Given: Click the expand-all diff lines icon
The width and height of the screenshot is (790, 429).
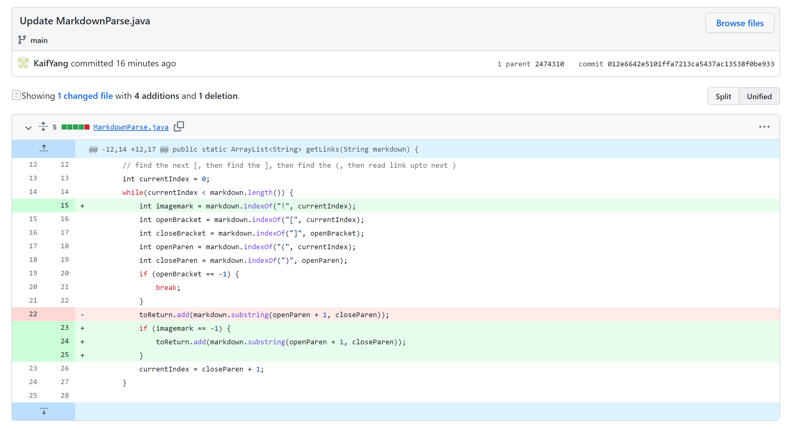Looking at the screenshot, I should click(43, 126).
